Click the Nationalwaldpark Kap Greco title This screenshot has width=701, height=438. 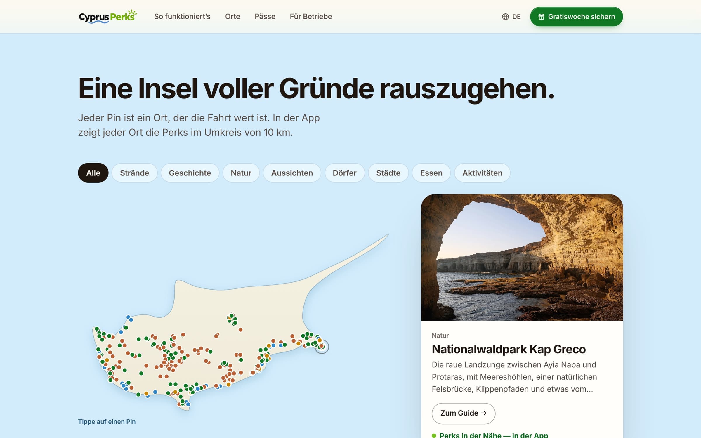[x=509, y=349]
